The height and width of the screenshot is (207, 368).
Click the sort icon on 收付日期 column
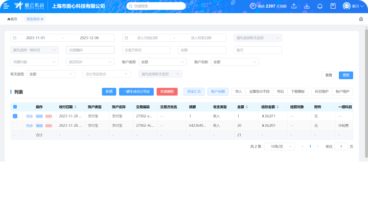pos(76,107)
